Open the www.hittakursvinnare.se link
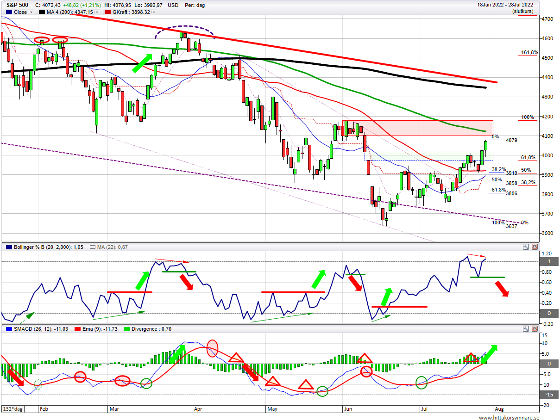Screen dimensions: 560x420 click(x=510, y=417)
